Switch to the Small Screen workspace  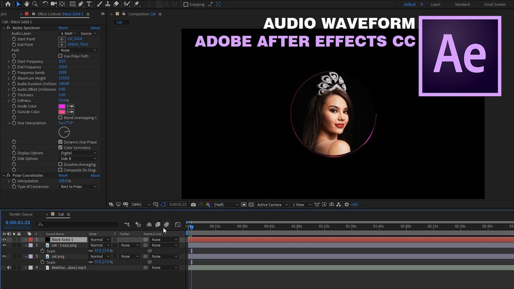[495, 4]
